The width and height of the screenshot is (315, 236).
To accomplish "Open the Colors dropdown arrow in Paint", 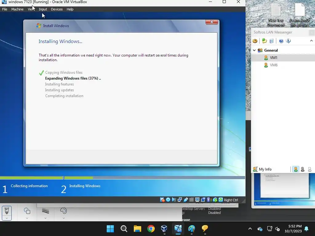I will click(63, 218).
